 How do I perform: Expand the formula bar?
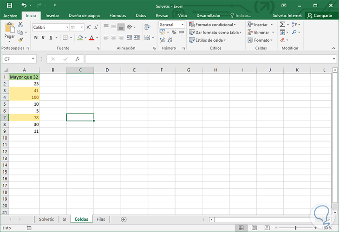[334, 59]
